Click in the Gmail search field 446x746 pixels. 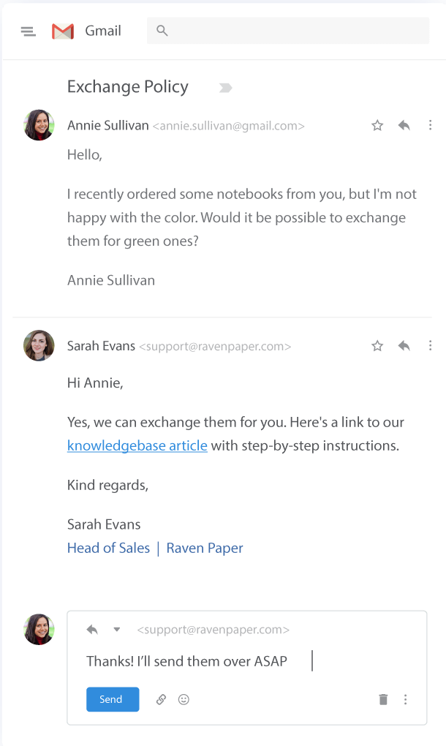coord(292,31)
